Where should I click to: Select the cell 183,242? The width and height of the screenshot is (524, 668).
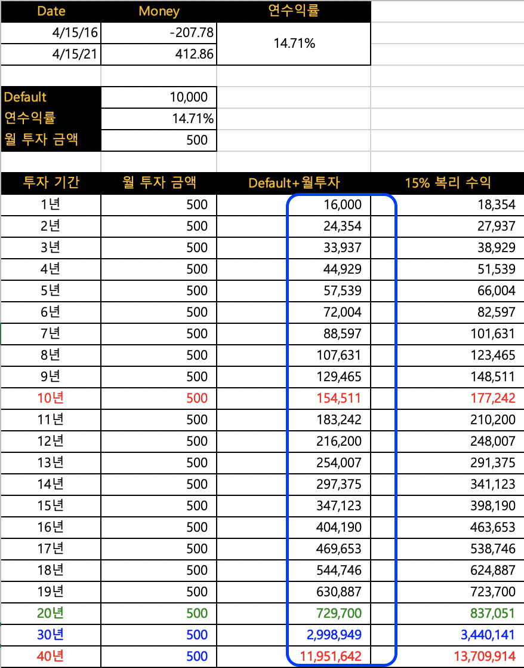pos(294,420)
